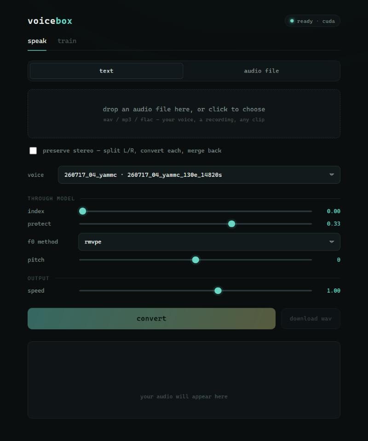Switch to the speak tab
This screenshot has height=441, width=368.
pos(37,41)
